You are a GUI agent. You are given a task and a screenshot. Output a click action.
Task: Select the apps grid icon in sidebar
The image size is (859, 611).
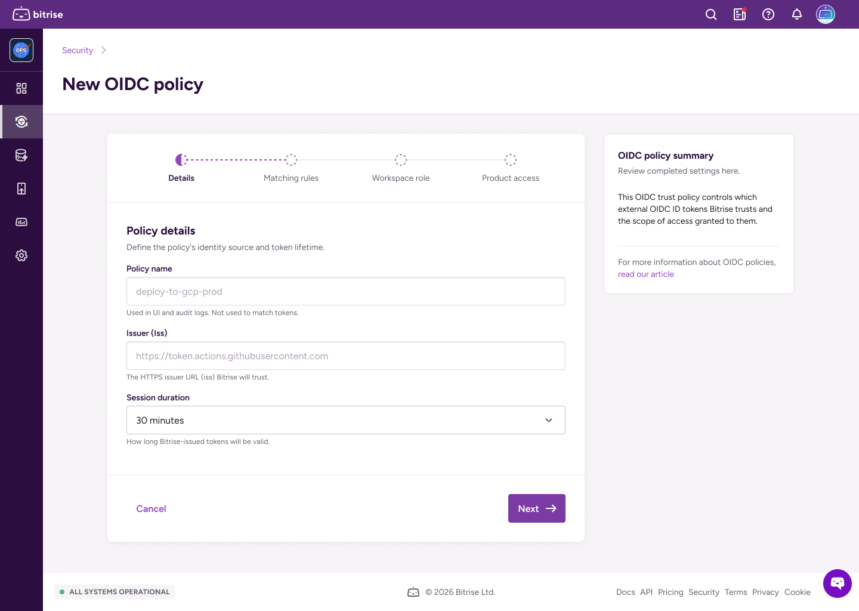(21, 88)
